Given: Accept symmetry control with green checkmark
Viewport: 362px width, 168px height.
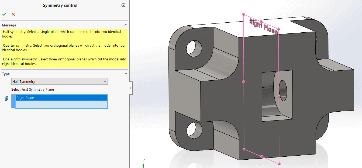Looking at the screenshot, I should pyautogui.click(x=4, y=14).
